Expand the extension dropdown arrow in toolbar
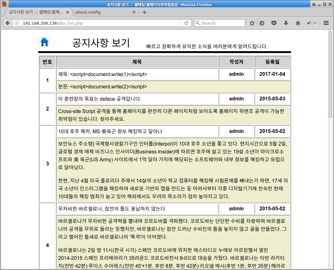This screenshot has width=334, height=270. (x=315, y=23)
